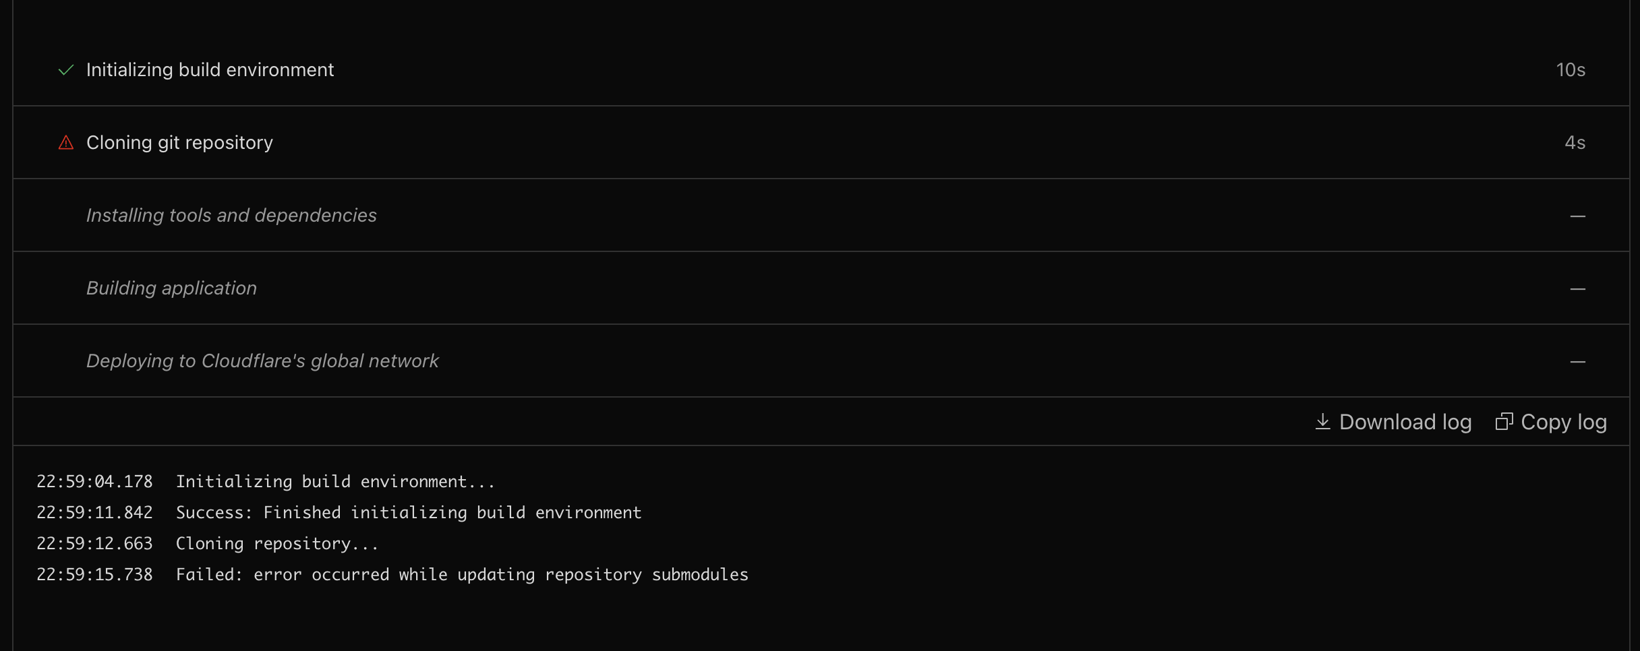Click the 4s duration for cloning step

[1575, 143]
